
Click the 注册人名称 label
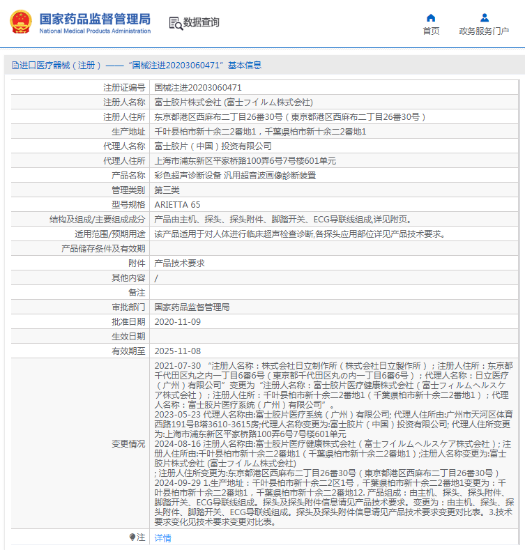pyautogui.click(x=124, y=102)
